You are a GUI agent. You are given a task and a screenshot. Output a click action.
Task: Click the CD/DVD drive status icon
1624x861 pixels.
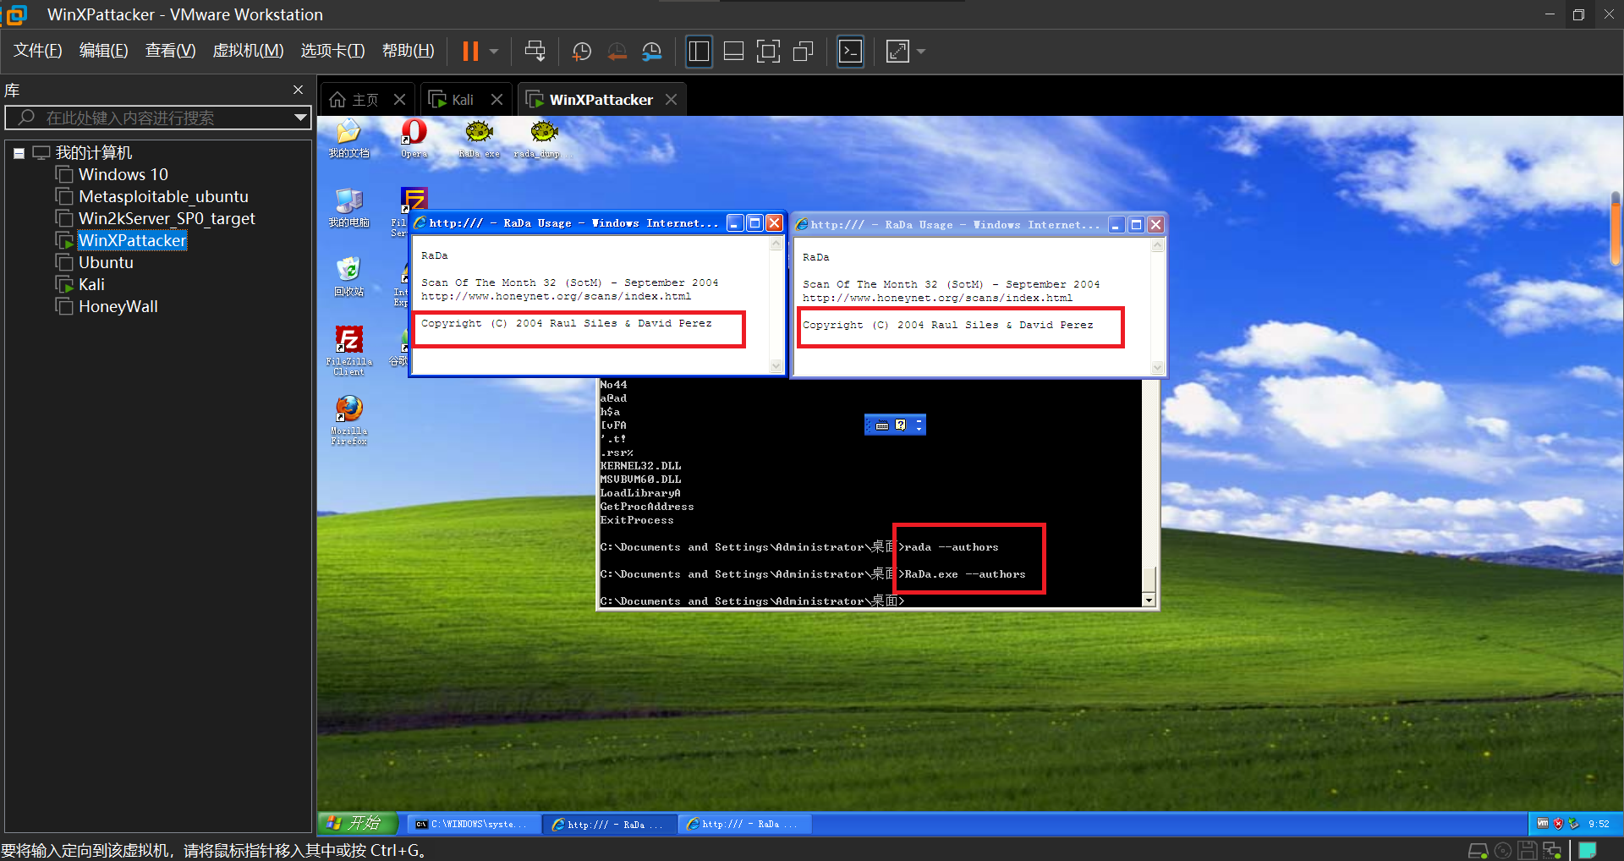pyautogui.click(x=1503, y=850)
